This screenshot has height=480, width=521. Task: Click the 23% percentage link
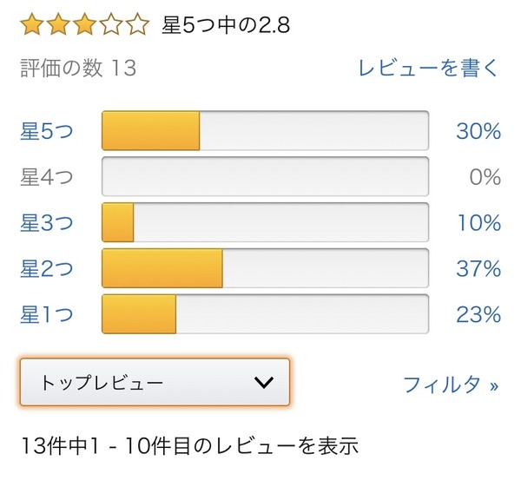pyautogui.click(x=478, y=314)
